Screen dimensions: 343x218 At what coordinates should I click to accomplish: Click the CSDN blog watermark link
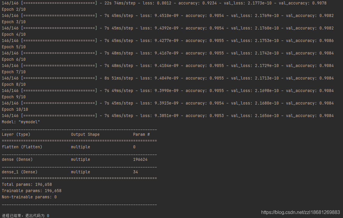click(301, 212)
